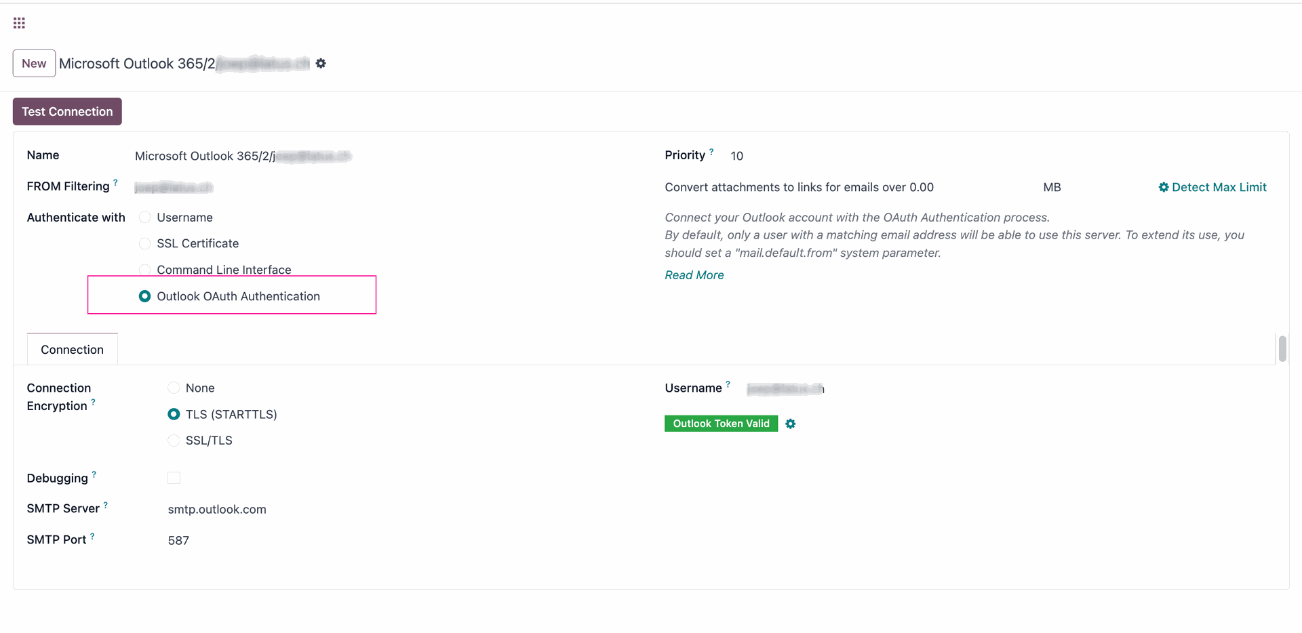Enable the Debugging checkbox
The height and width of the screenshot is (633, 1302).
point(174,478)
